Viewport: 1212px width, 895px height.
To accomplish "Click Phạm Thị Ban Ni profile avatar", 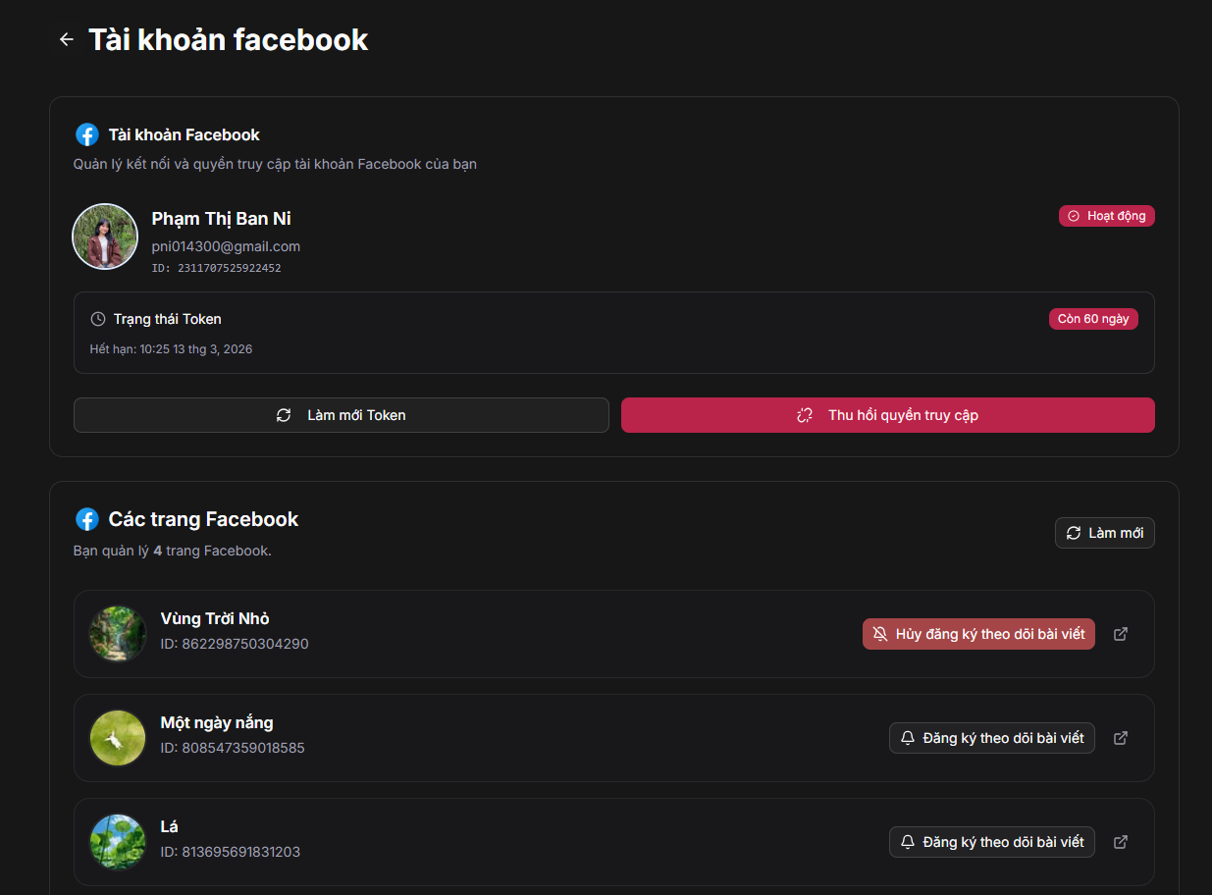I will [x=105, y=237].
